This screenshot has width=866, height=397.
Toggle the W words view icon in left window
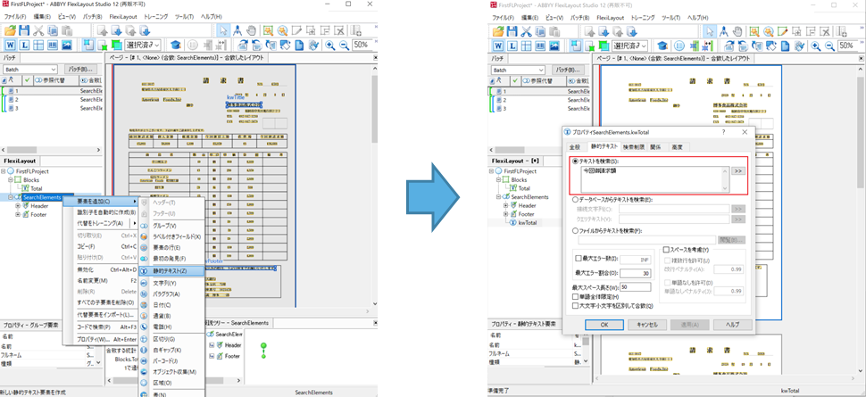tap(12, 45)
